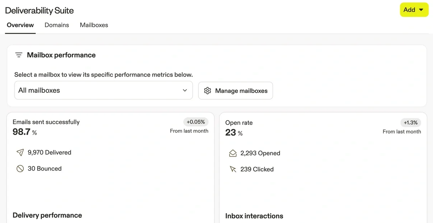Click the 9,970 Delivered stat

pos(49,153)
